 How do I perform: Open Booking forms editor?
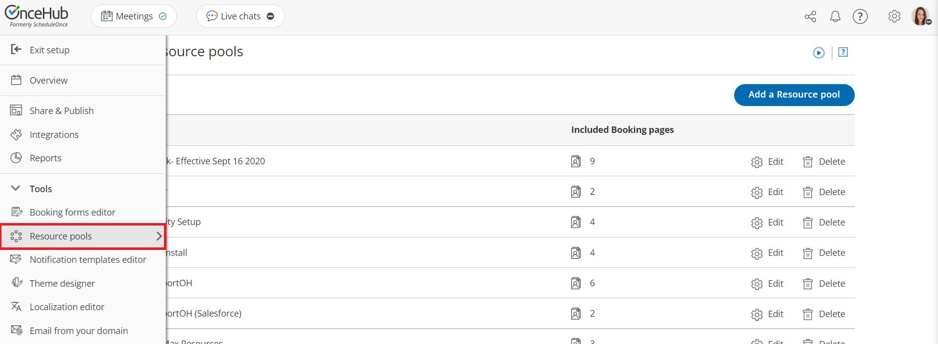coord(72,212)
